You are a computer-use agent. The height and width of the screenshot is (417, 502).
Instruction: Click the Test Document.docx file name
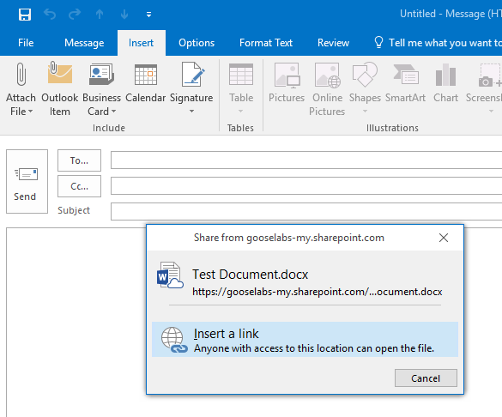coord(250,275)
